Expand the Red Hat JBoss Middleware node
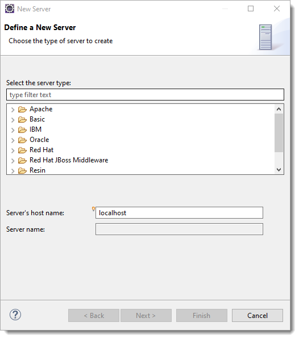This screenshot has width=299, height=339. pyautogui.click(x=13, y=161)
